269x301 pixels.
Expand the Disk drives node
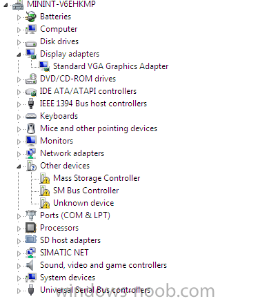[x=19, y=42]
